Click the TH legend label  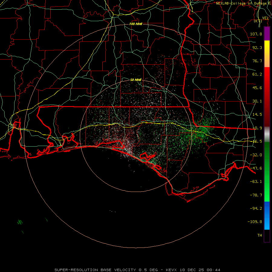[260, 235]
